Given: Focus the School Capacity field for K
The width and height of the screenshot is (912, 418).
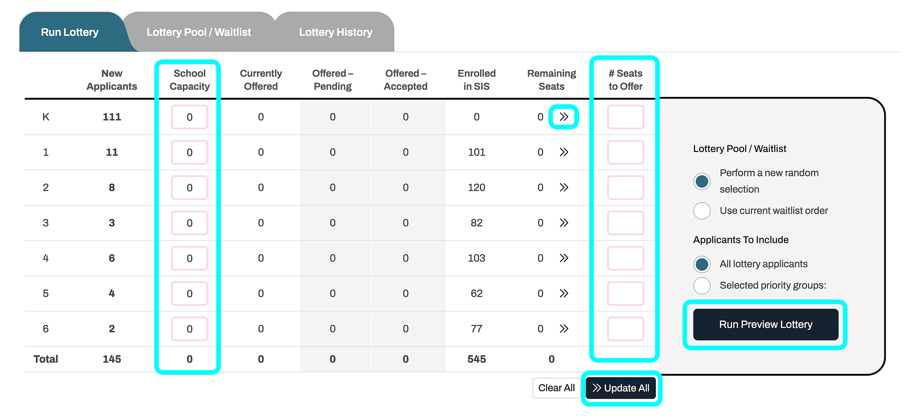Looking at the screenshot, I should point(190,117).
